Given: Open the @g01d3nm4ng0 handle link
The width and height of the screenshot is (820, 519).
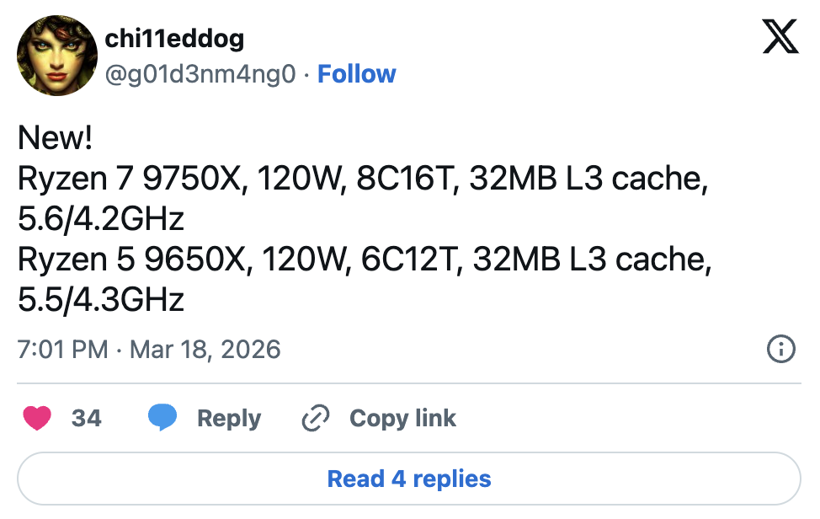Looking at the screenshot, I should pos(200,74).
